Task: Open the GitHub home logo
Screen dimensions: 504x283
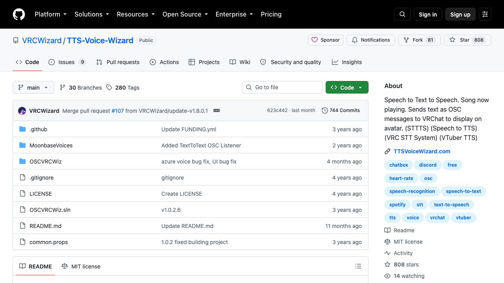Action: [19, 14]
